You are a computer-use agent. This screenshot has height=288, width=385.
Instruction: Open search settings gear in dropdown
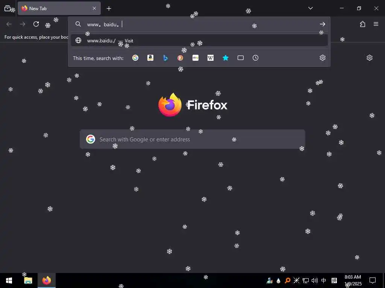[322, 58]
